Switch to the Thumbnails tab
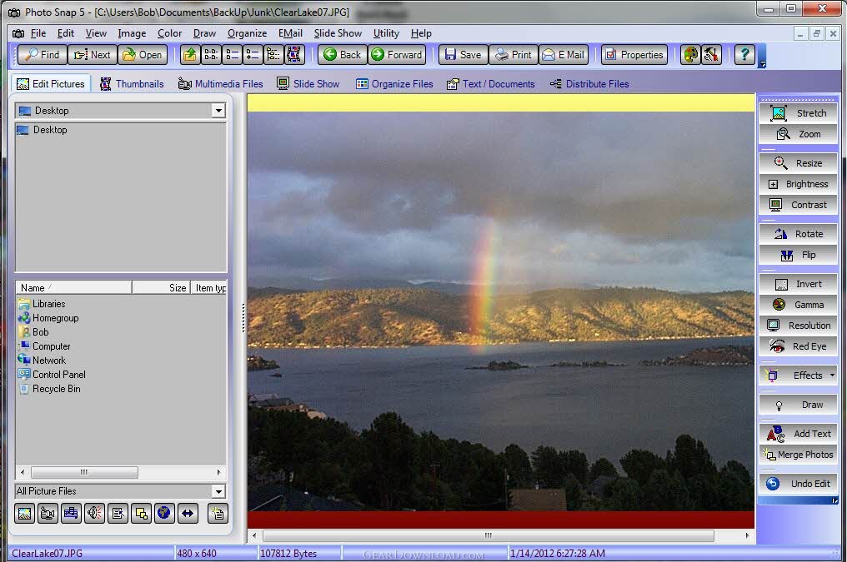847x562 pixels. point(133,84)
